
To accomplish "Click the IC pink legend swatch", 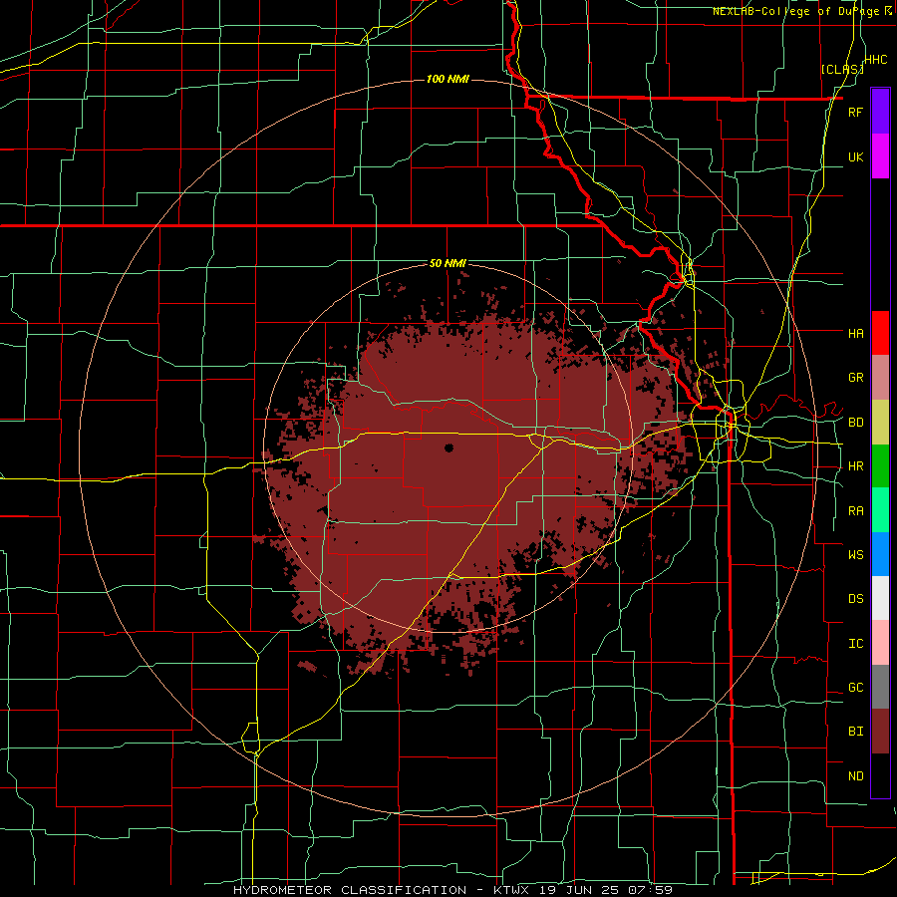I will (880, 643).
